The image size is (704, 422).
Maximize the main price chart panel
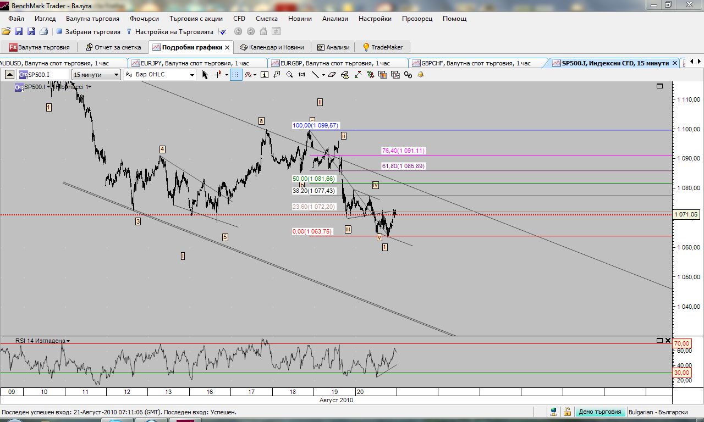pyautogui.click(x=659, y=86)
